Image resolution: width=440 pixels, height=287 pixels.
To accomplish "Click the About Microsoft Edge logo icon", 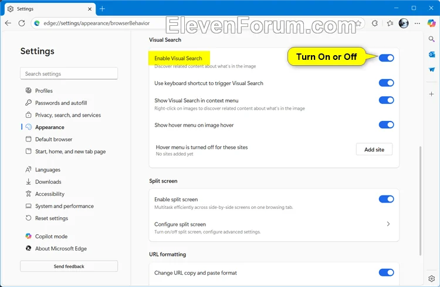I will pos(28,248).
